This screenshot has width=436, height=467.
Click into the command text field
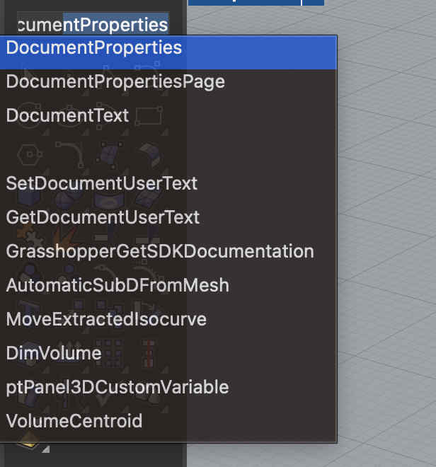coord(92,25)
